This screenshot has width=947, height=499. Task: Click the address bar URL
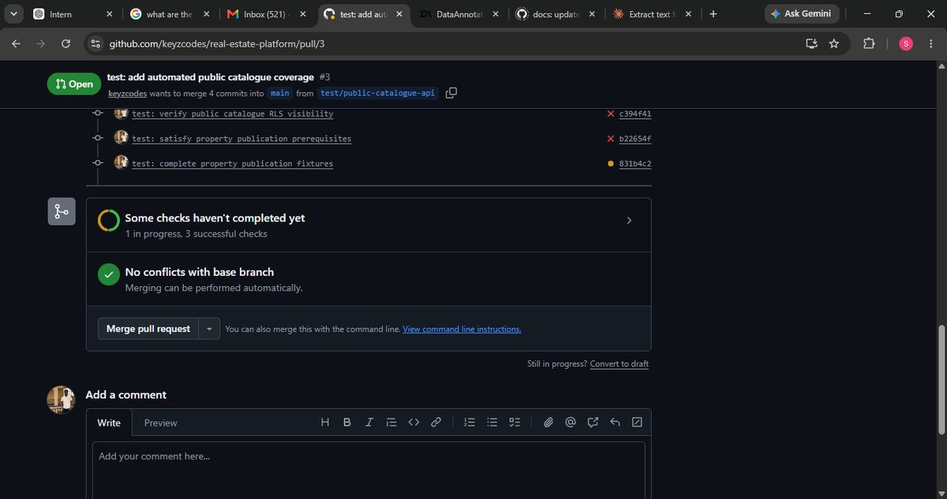click(x=217, y=43)
